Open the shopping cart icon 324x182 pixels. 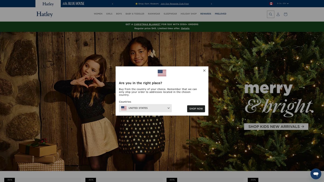click(x=285, y=14)
